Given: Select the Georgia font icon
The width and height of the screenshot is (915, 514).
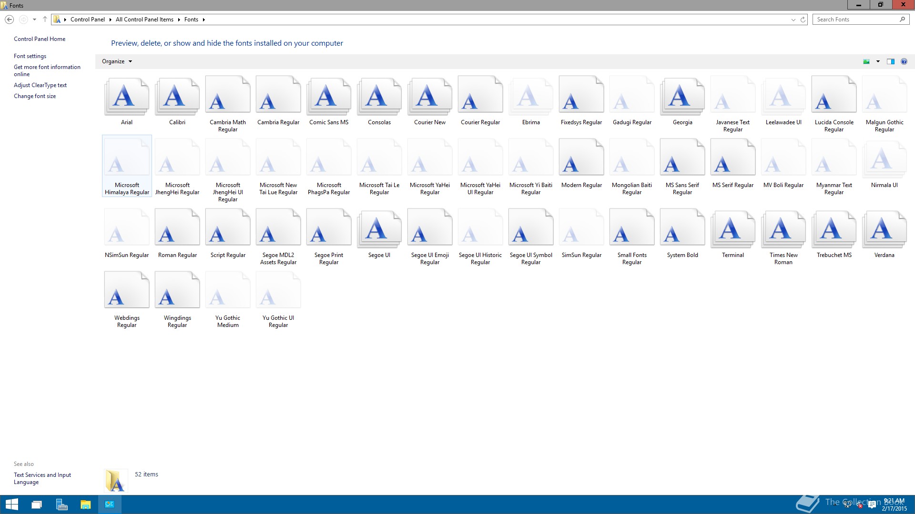Looking at the screenshot, I should 682,97.
